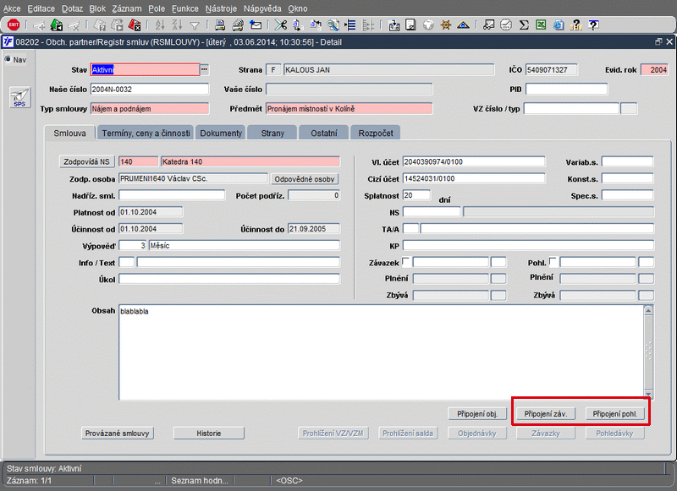Click the SPS icon in left panel

19,98
